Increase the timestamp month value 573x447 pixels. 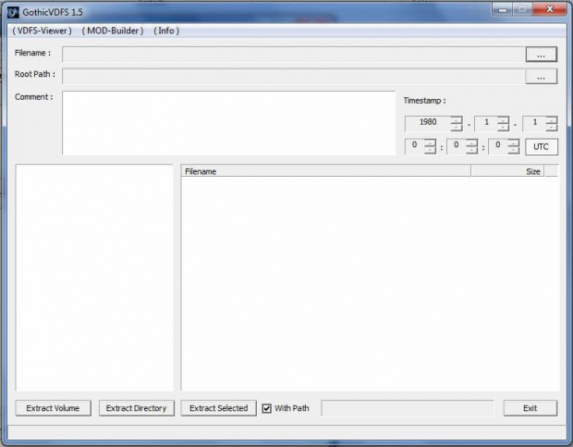click(503, 120)
